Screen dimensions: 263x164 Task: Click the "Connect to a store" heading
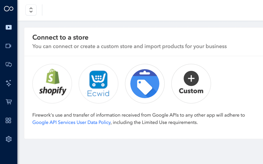pos(60,38)
